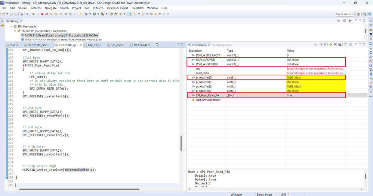
Task: Close the Expressions view tab
Action: [x=209, y=45]
